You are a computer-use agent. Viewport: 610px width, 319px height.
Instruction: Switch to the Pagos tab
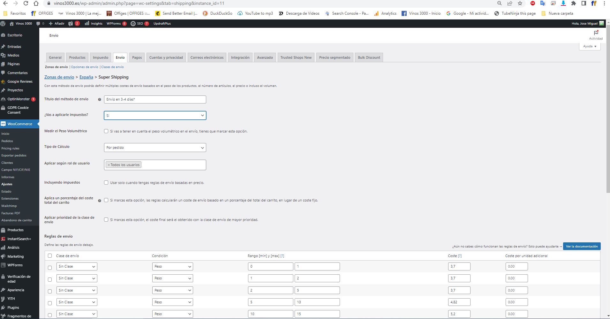[x=137, y=57]
